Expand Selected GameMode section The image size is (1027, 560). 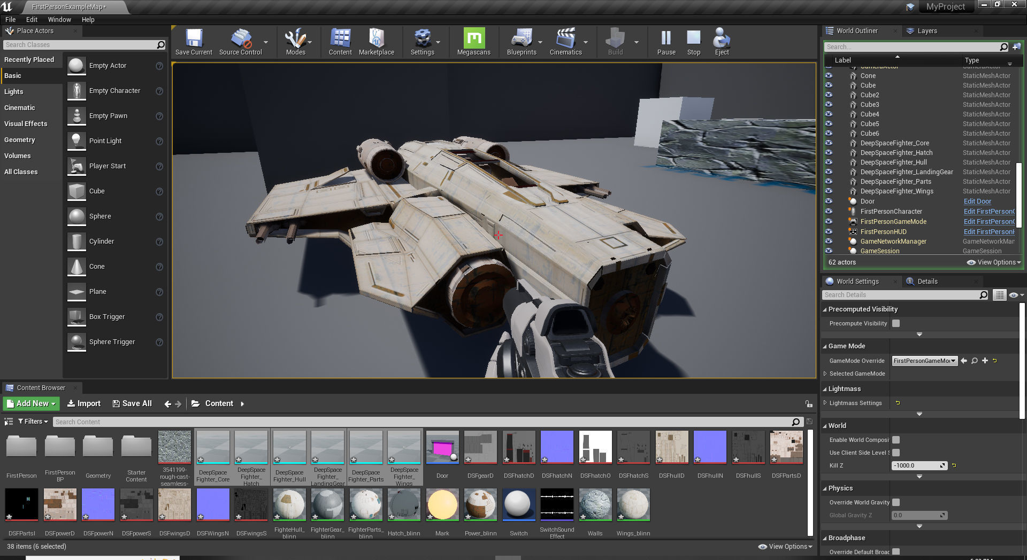click(825, 374)
